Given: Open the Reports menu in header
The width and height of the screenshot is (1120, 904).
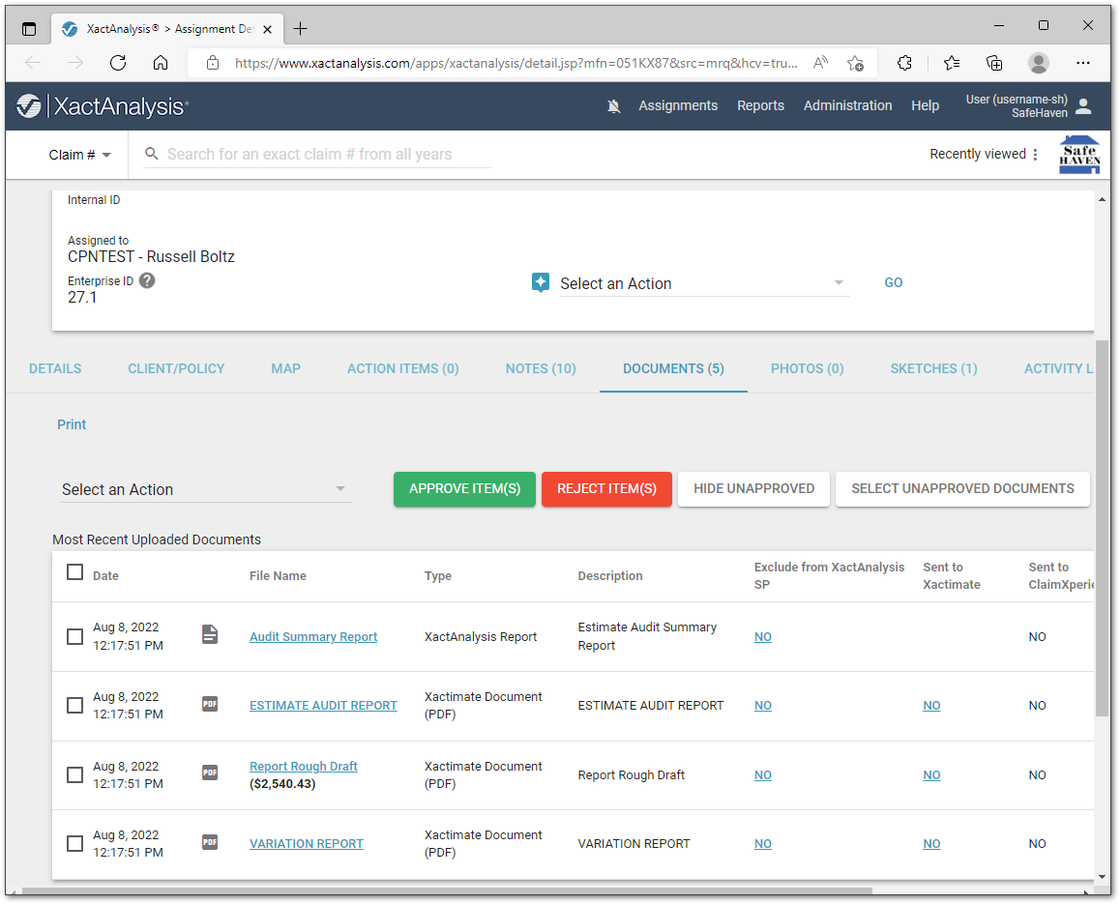Looking at the screenshot, I should pos(760,105).
